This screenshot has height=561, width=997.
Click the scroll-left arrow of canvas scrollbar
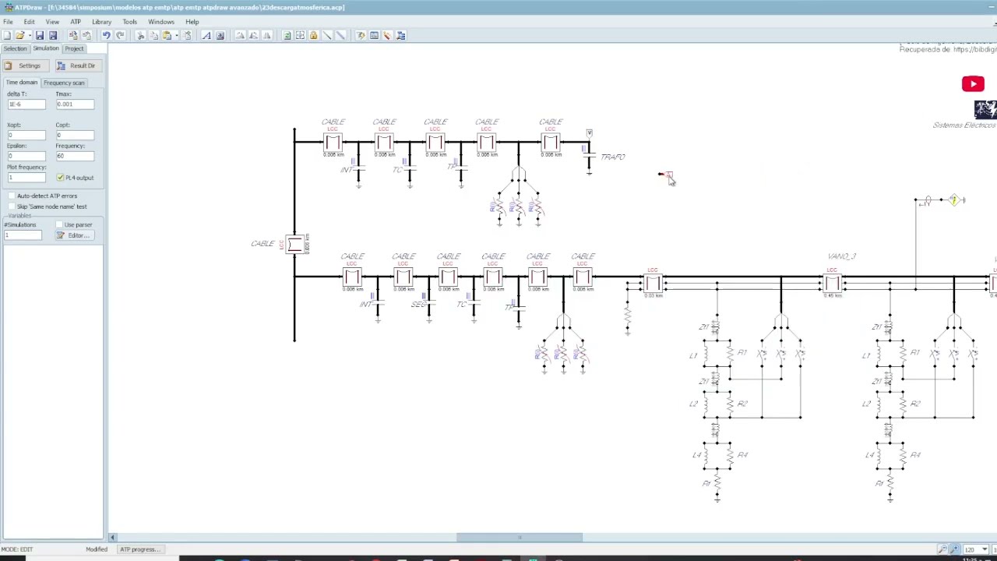[x=112, y=537]
